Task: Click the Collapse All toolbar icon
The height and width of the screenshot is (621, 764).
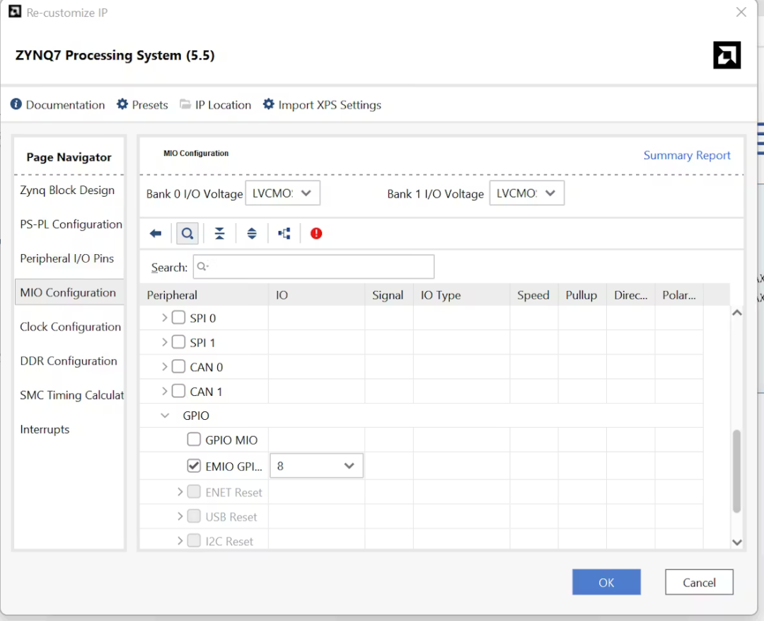Action: point(220,234)
